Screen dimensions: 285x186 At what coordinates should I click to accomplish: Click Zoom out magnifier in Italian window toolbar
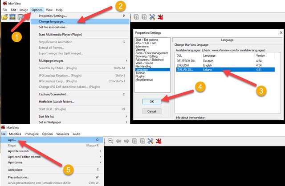pyautogui.click(x=110, y=141)
